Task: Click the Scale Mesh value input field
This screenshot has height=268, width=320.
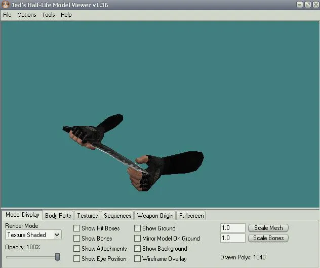Action: 233,228
